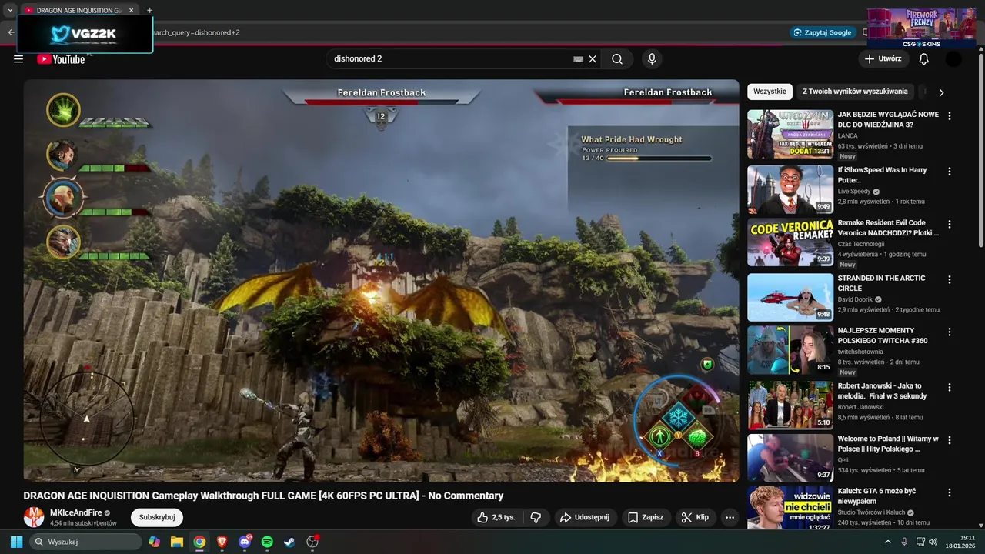Show hidden system tray icons
Viewport: 985px width, 554px height.
[x=887, y=542]
